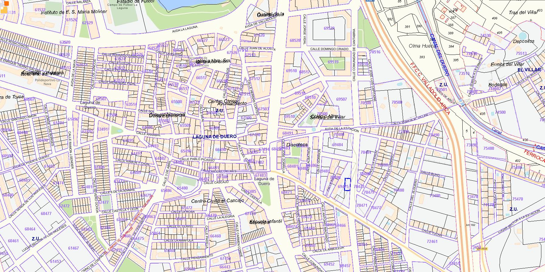Click the orange square marker in the corner
Screen dimensions: 545x272
6,3
